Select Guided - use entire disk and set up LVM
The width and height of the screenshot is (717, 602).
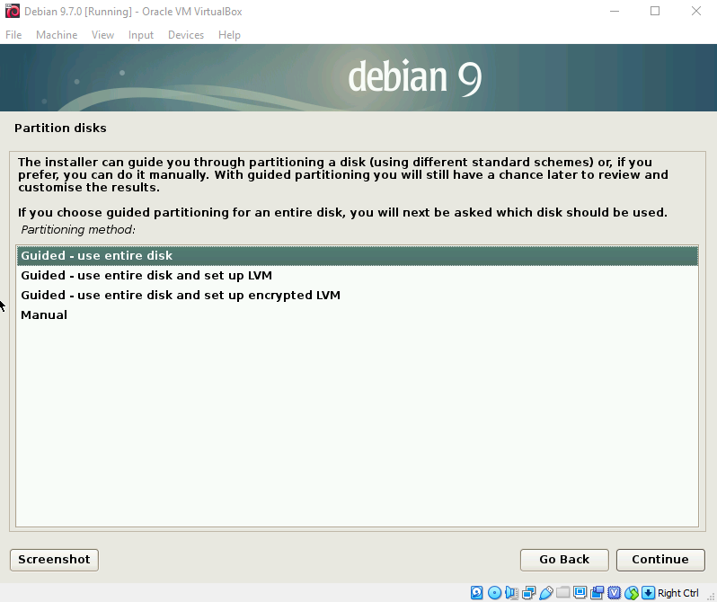pyautogui.click(x=357, y=275)
